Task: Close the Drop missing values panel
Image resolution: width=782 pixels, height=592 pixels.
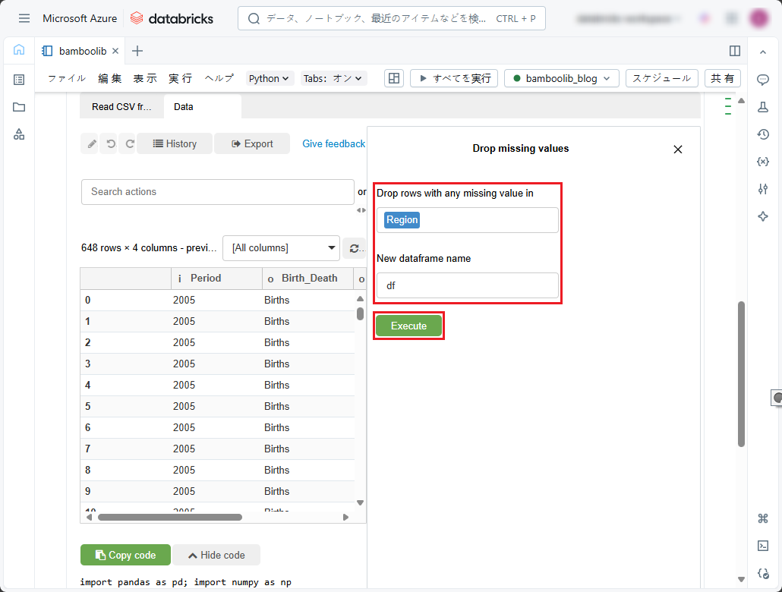Action: [x=678, y=150]
